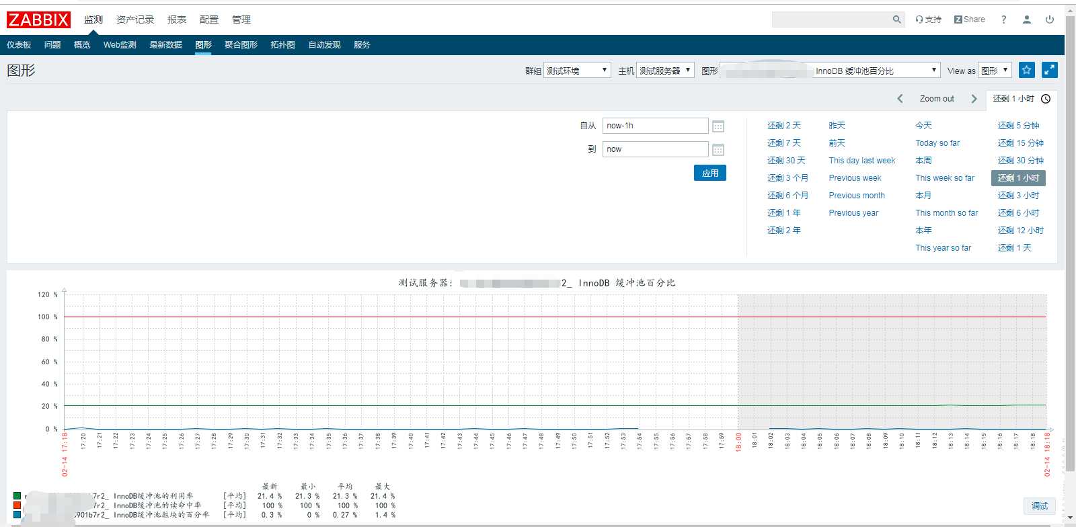This screenshot has height=527, width=1076.
Task: Go to the 最新数据 submenu
Action: click(165, 45)
